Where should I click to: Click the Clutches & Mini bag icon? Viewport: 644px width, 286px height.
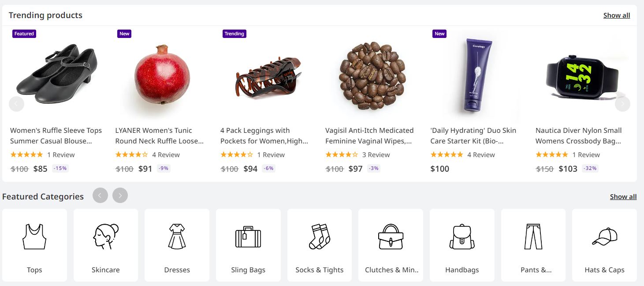[391, 237]
